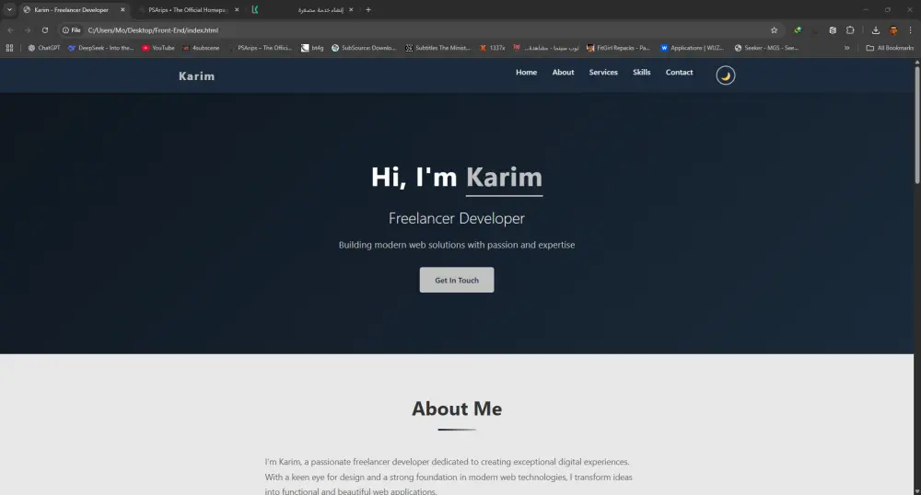
Task: Open the FitGirl Repacks bookmark
Action: click(x=618, y=48)
